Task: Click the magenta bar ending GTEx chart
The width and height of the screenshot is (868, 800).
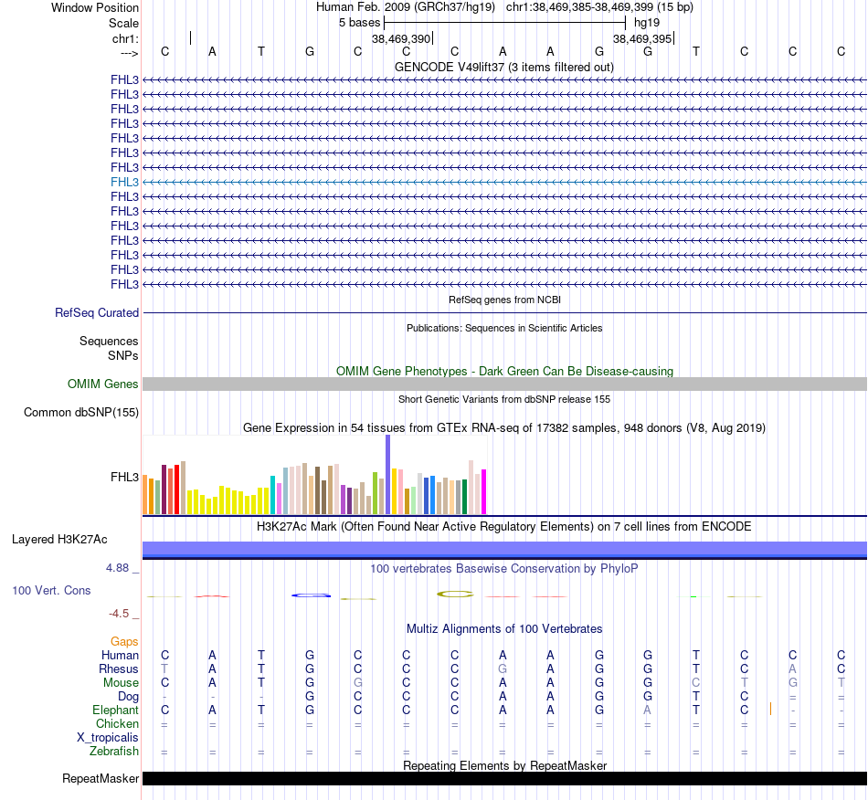Action: 484,492
